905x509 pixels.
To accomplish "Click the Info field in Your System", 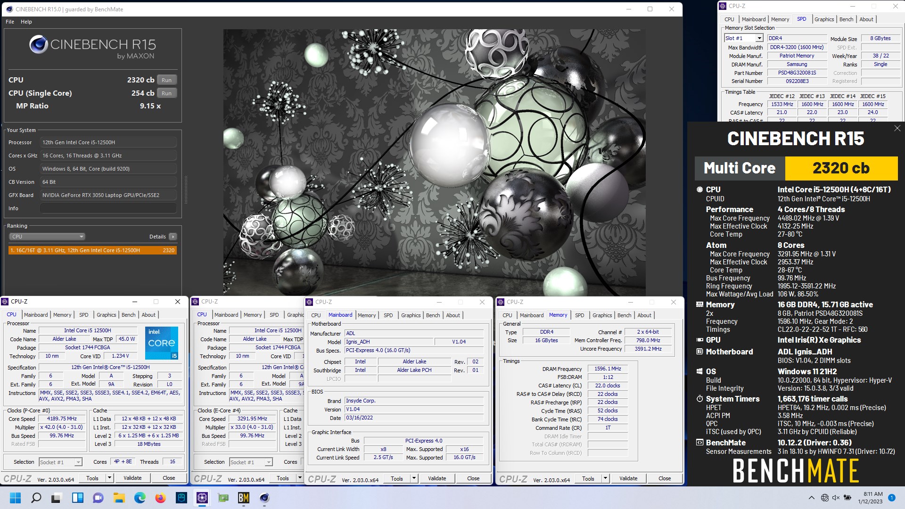I will [x=108, y=208].
